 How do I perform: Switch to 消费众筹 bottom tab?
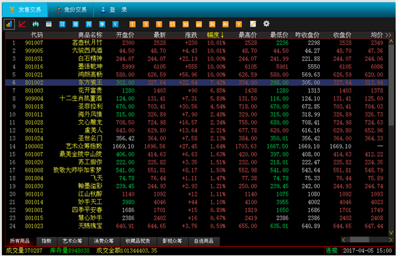tap(104, 241)
